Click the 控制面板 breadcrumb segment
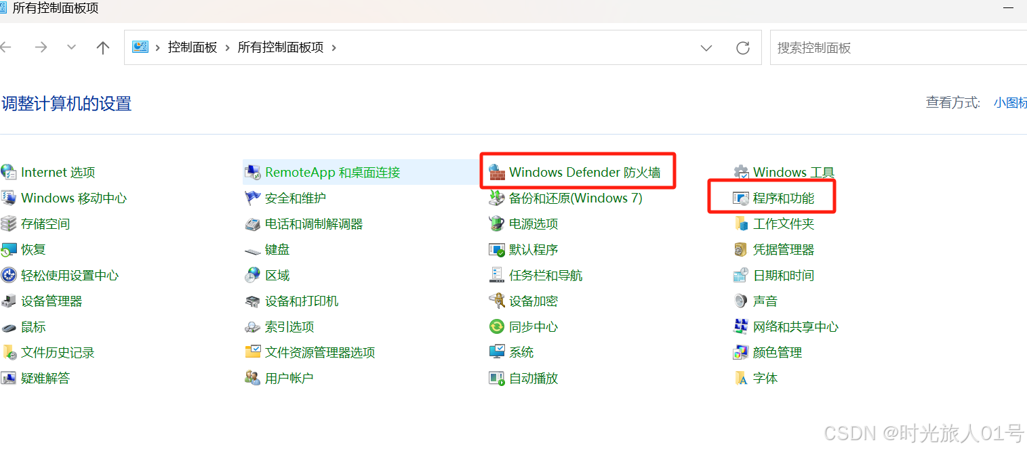This screenshot has width=1027, height=451. pyautogui.click(x=193, y=47)
